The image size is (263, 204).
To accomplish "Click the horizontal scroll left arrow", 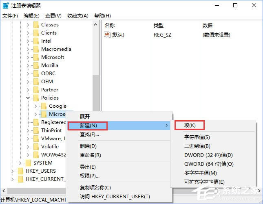I will 4,191.
